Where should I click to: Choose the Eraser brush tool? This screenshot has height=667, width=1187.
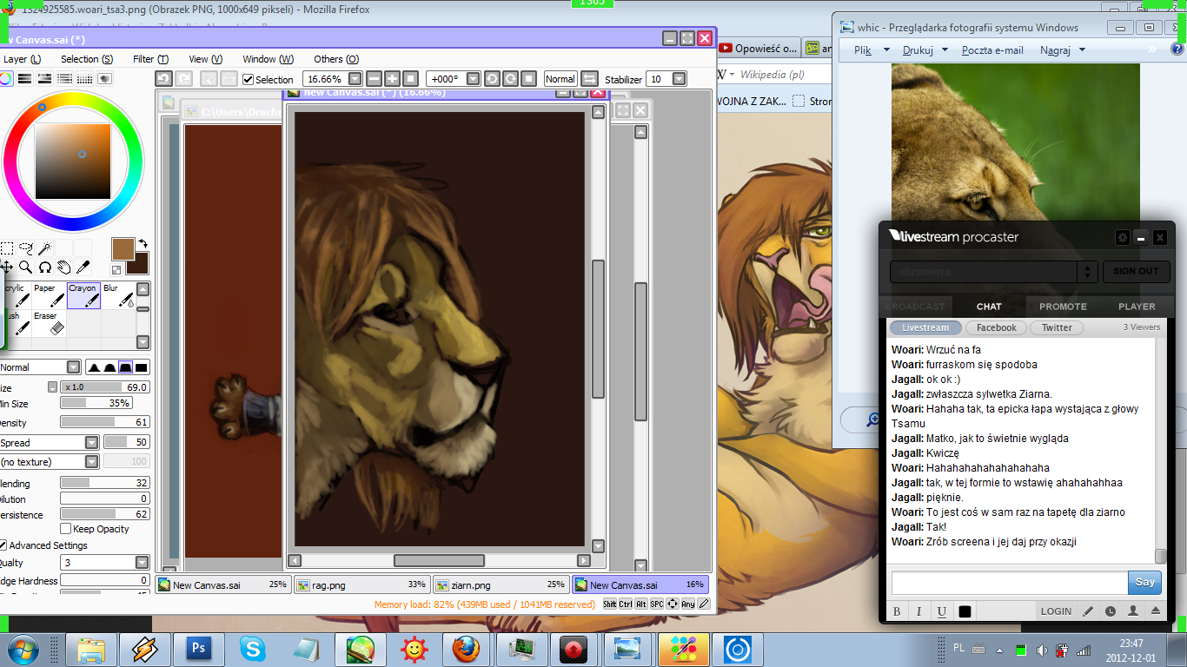(47, 324)
